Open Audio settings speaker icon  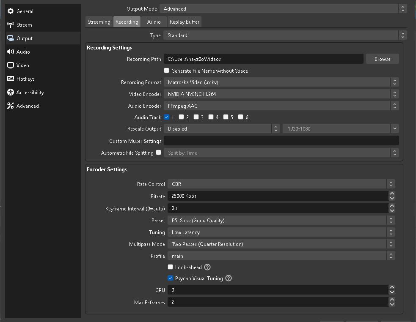point(11,52)
